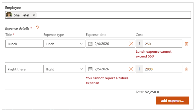Open calendar picker for 2/5/2026 date
Image resolution: width=196 pixels, height=112 pixels.
click(90, 69)
